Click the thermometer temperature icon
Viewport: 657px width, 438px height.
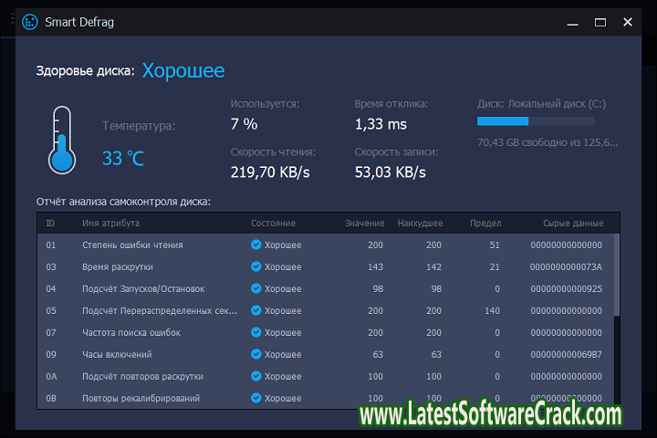(x=61, y=140)
